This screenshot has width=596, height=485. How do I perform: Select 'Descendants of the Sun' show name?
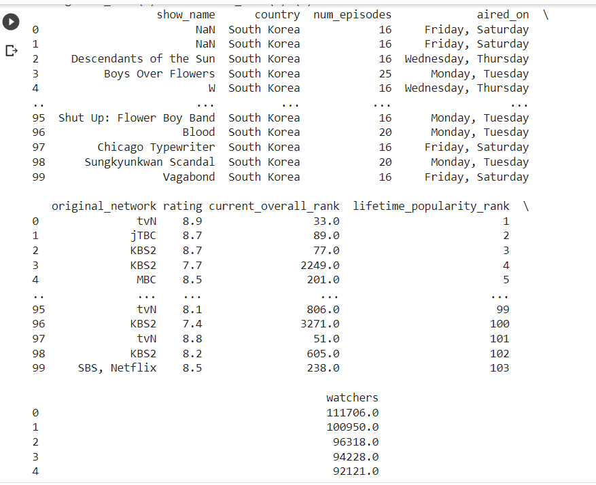143,59
